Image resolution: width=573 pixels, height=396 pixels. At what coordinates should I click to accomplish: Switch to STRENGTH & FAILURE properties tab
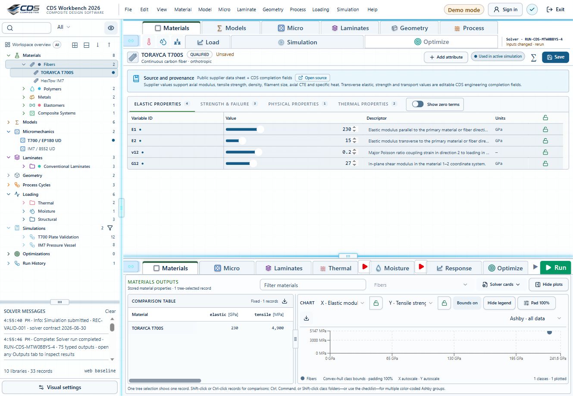pyautogui.click(x=229, y=104)
